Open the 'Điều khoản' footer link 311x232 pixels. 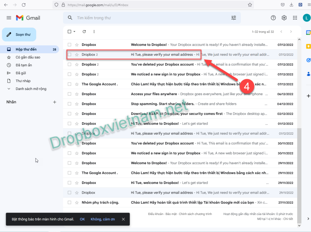click(x=156, y=214)
